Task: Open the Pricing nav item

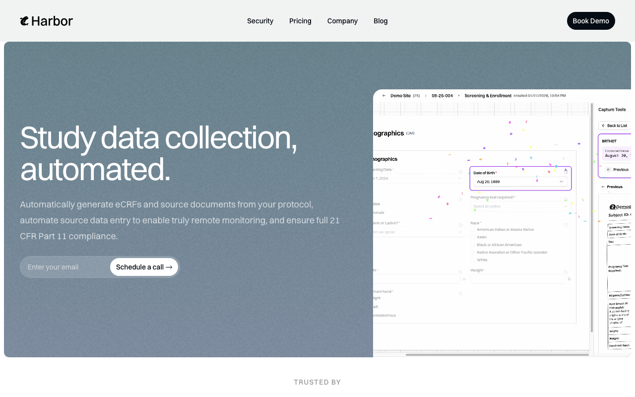Action: click(x=300, y=21)
